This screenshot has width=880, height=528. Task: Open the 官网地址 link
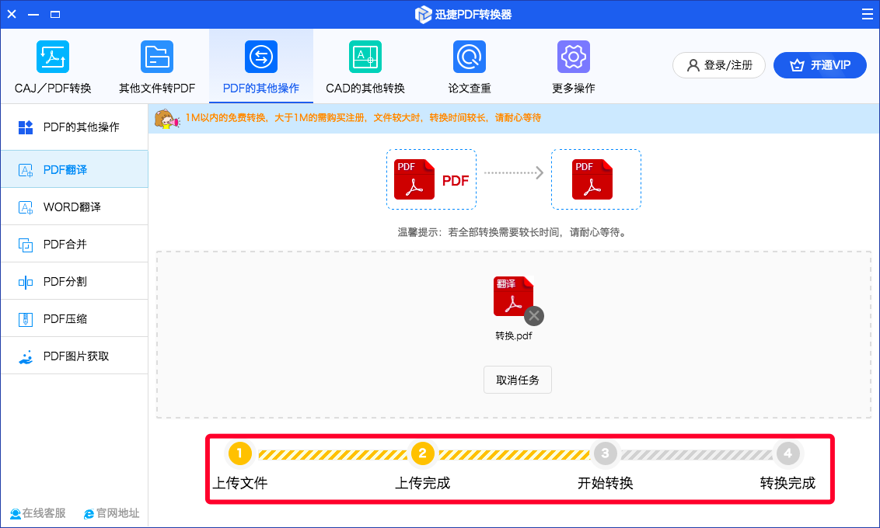click(x=112, y=513)
